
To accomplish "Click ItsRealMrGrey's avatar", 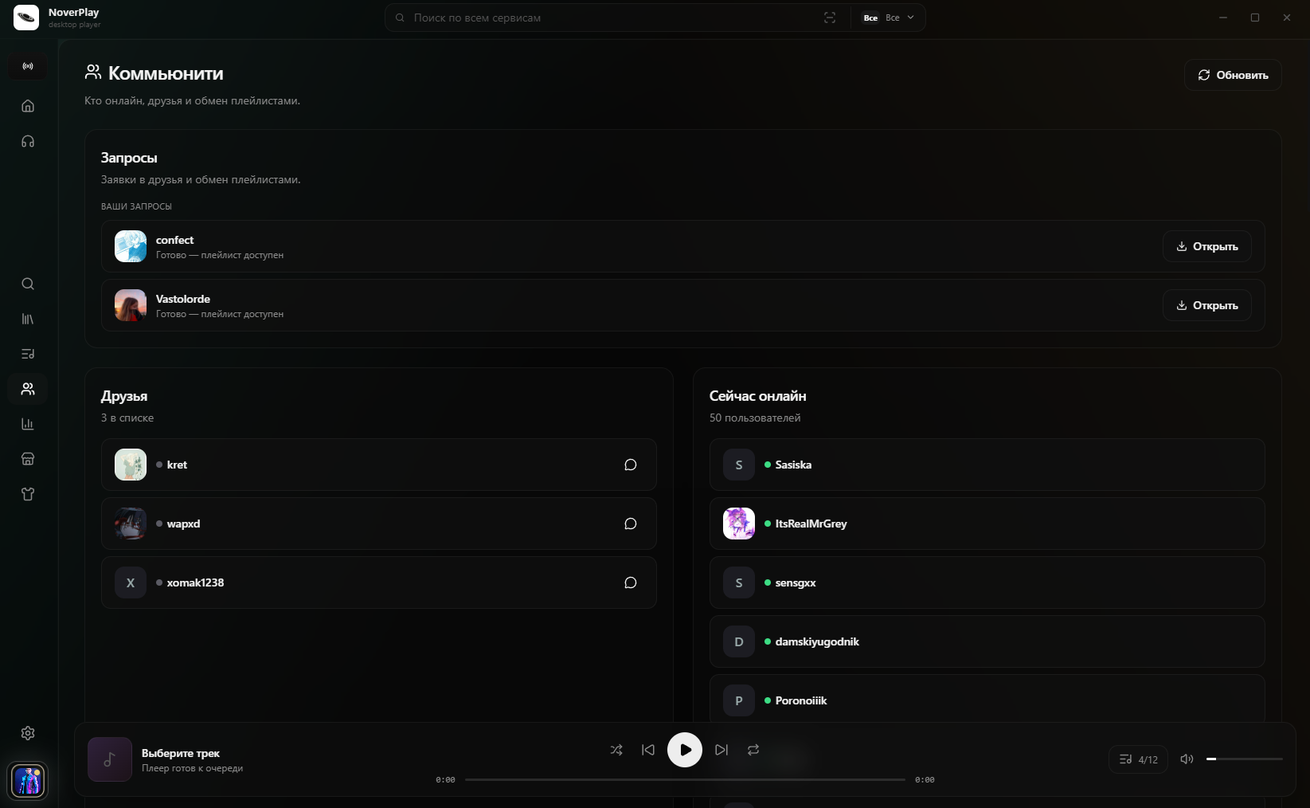I will coord(739,524).
